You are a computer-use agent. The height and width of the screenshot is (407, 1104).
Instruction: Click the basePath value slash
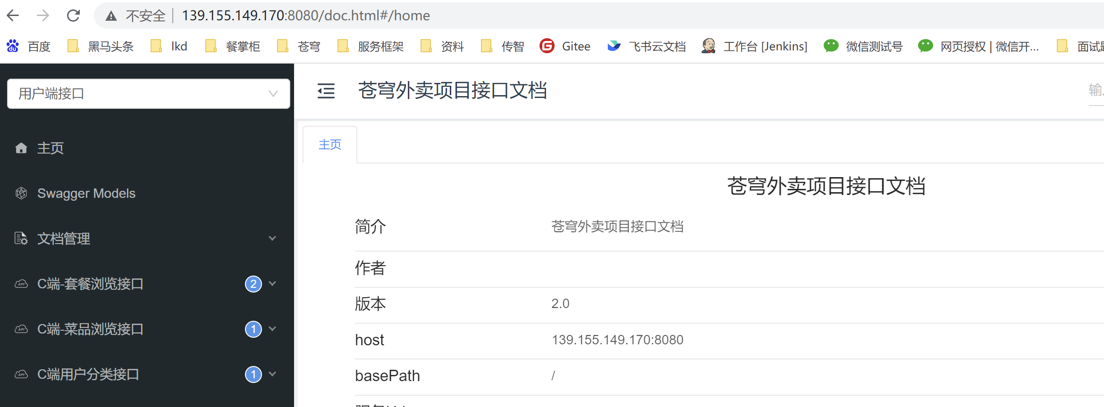click(x=553, y=375)
